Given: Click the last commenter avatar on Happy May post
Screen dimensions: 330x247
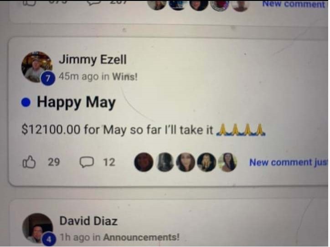Looking at the screenshot, I should [227, 162].
